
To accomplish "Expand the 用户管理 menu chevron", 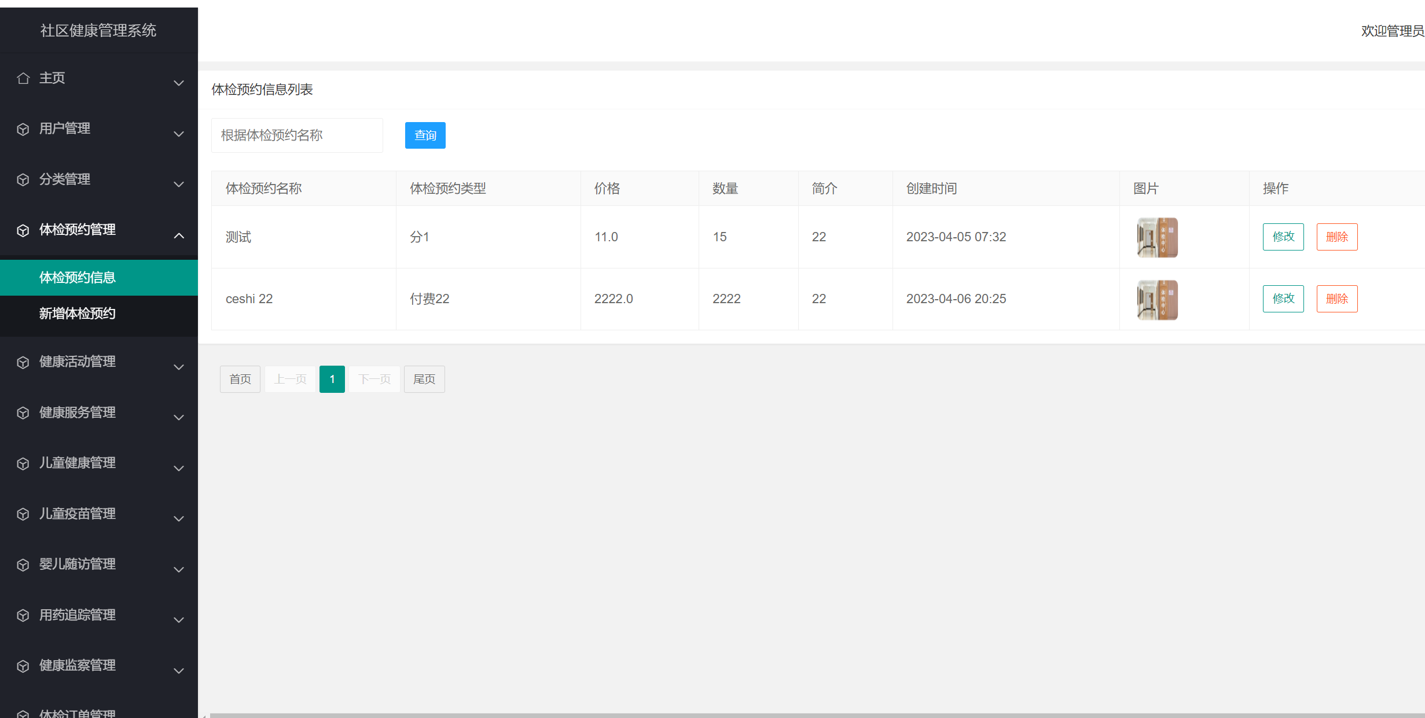I will click(x=179, y=134).
